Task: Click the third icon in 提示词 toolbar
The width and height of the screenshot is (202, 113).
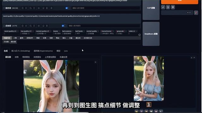Action: click(31, 8)
